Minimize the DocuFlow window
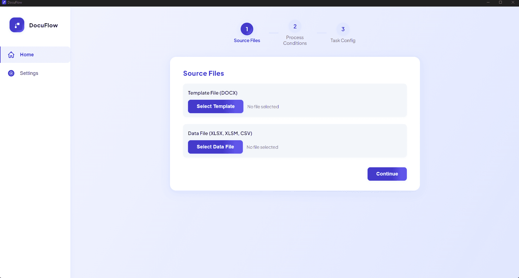The height and width of the screenshot is (278, 519). point(488,2)
